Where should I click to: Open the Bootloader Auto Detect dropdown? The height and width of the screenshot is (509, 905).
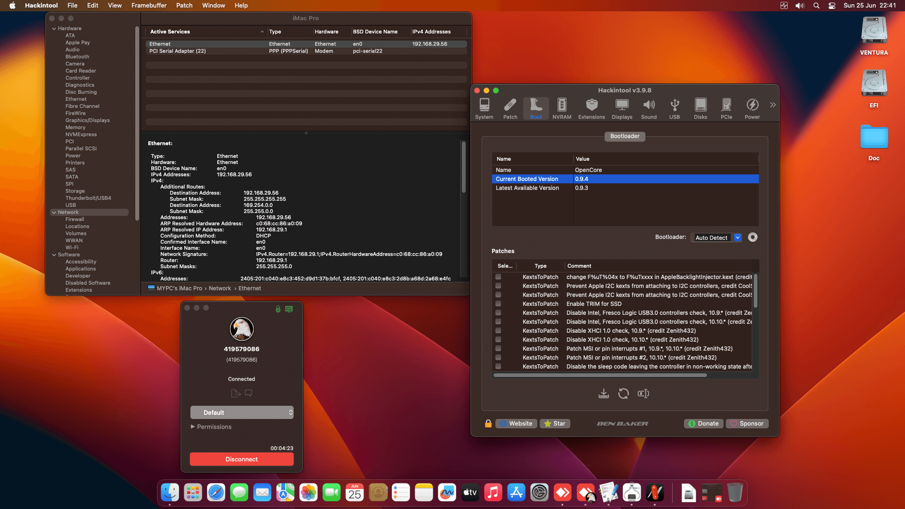pyautogui.click(x=716, y=238)
